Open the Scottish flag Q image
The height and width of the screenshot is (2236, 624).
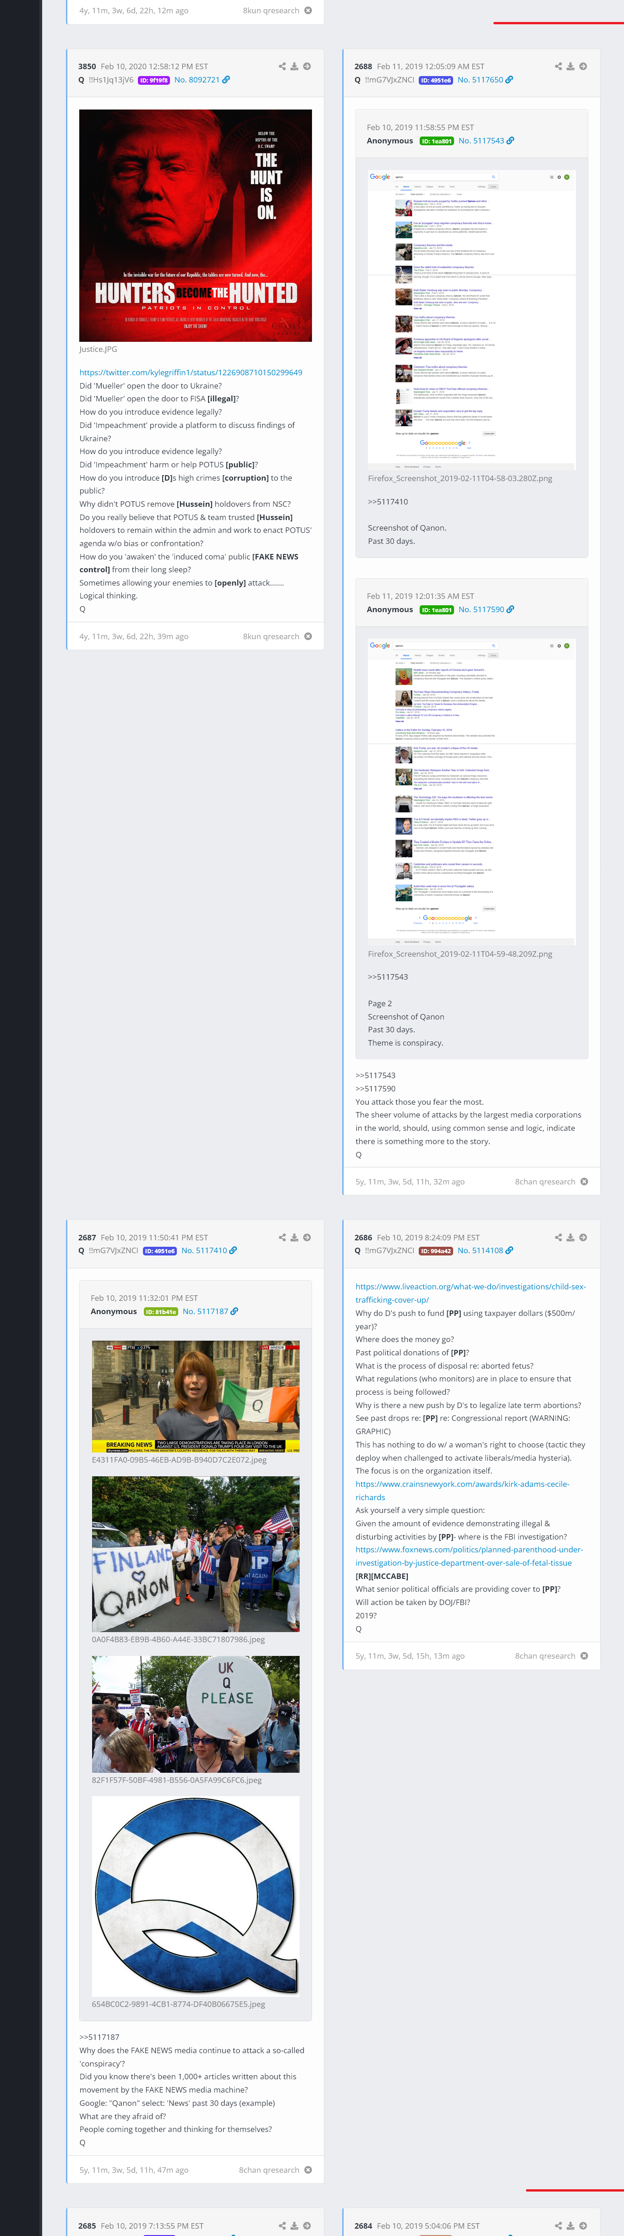196,1896
